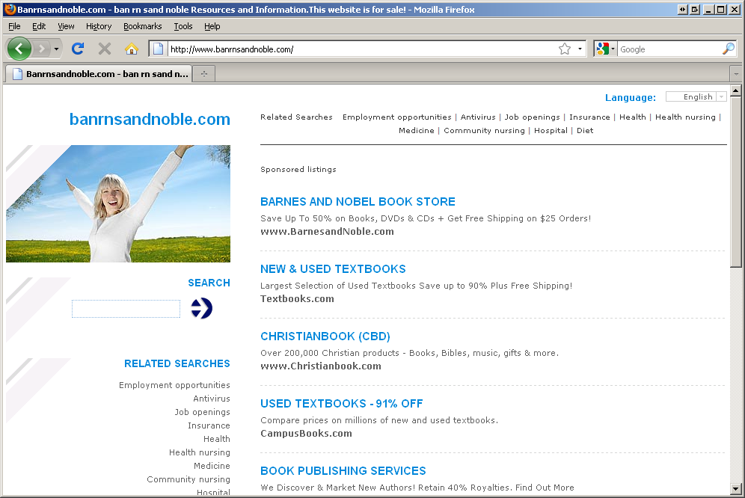Click Employment opportunities in sidebar related searches
The image size is (745, 498).
coord(174,385)
